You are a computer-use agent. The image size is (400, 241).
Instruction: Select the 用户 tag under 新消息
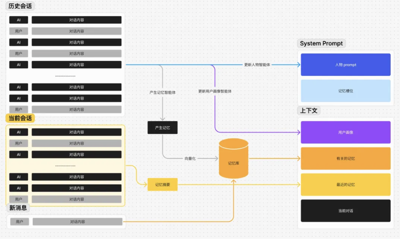[x=19, y=222]
